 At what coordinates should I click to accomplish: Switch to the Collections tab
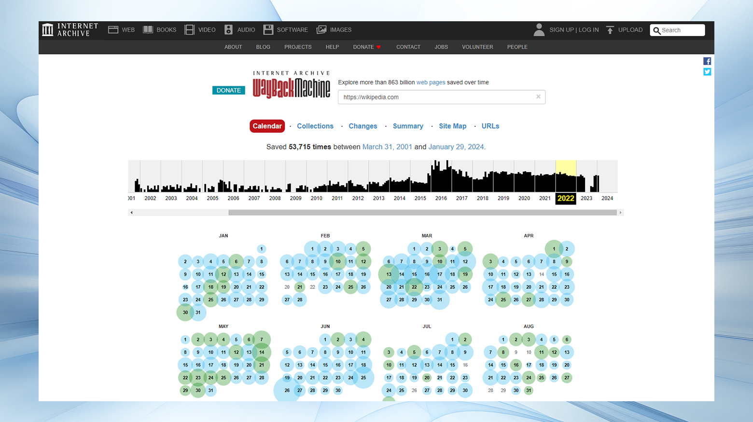click(x=315, y=126)
